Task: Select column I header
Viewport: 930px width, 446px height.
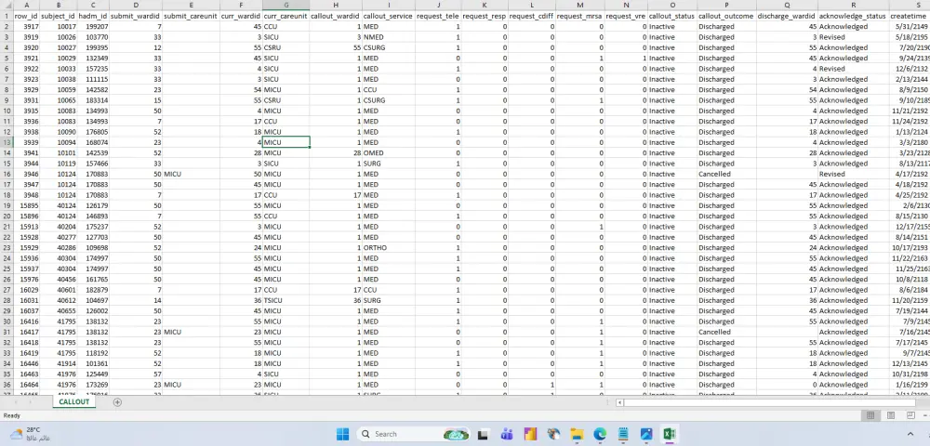Action: pyautogui.click(x=389, y=5)
